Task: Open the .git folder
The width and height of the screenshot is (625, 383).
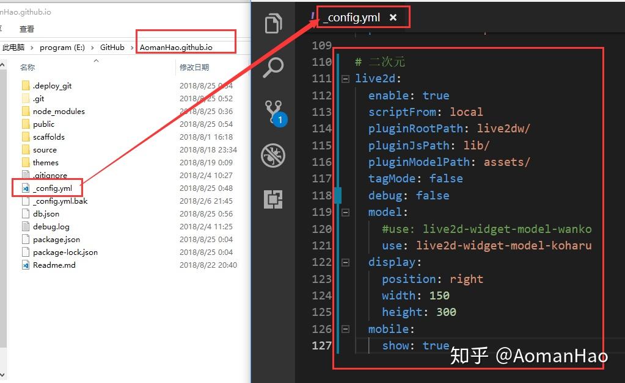Action: point(38,98)
